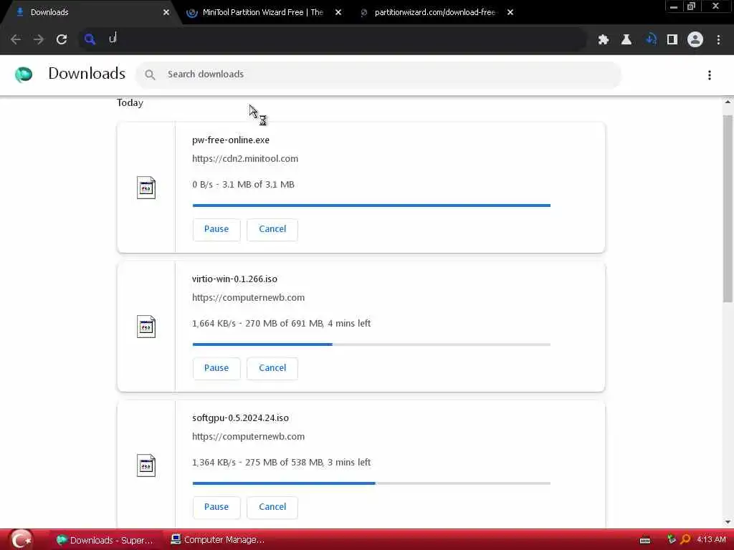734x550 pixels.
Task: Click the Downloads page browser logo
Action: coord(24,74)
